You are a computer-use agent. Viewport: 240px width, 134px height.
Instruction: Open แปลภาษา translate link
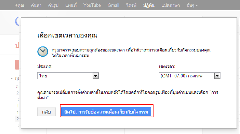pyautogui.click(x=171, y=5)
